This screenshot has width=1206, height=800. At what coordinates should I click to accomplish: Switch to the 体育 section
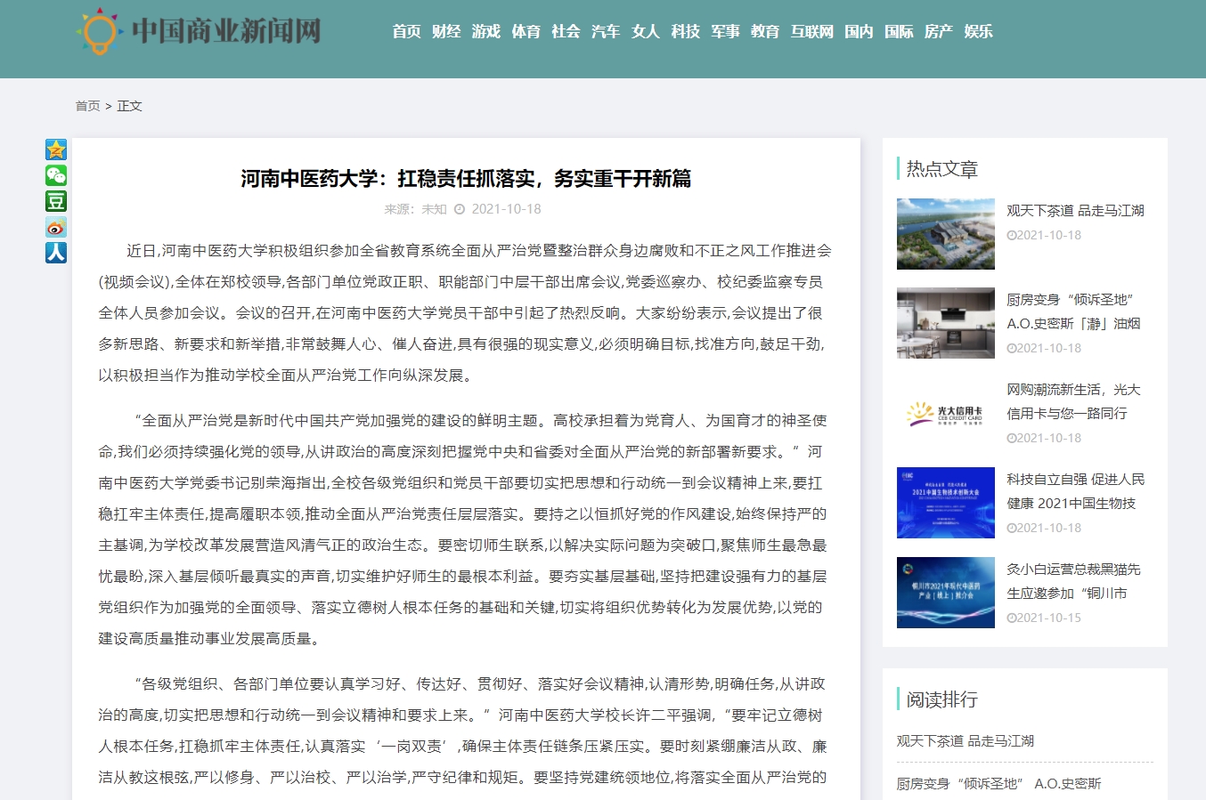tap(526, 32)
